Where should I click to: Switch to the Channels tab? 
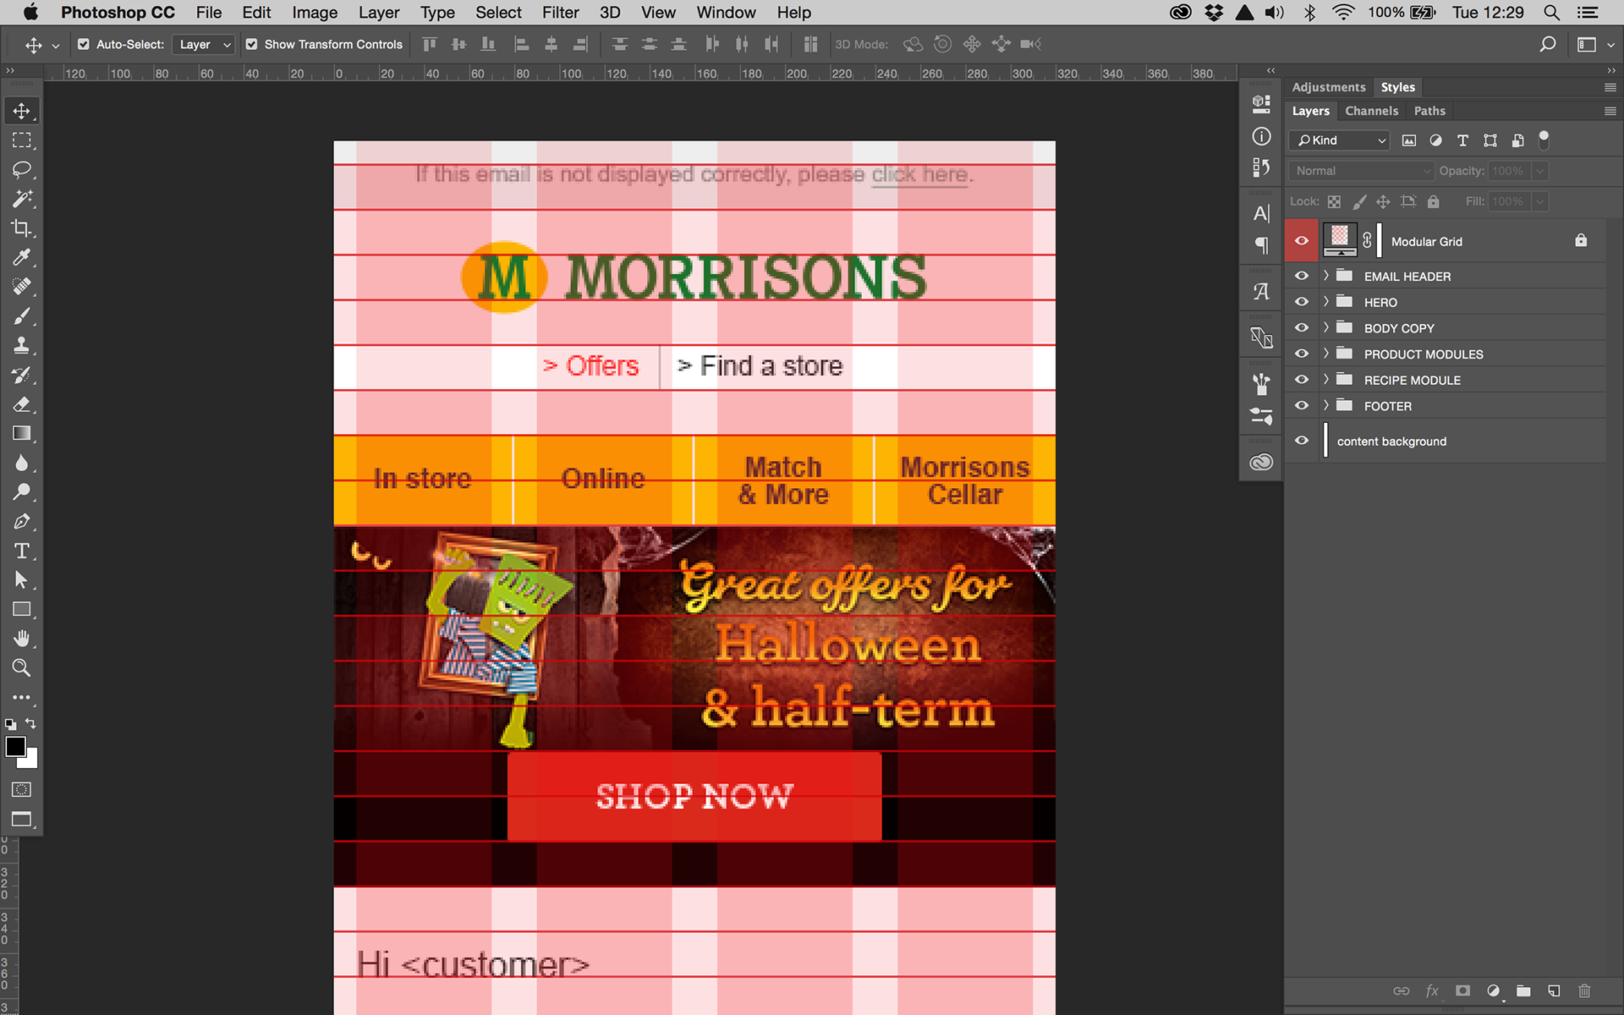1371,111
